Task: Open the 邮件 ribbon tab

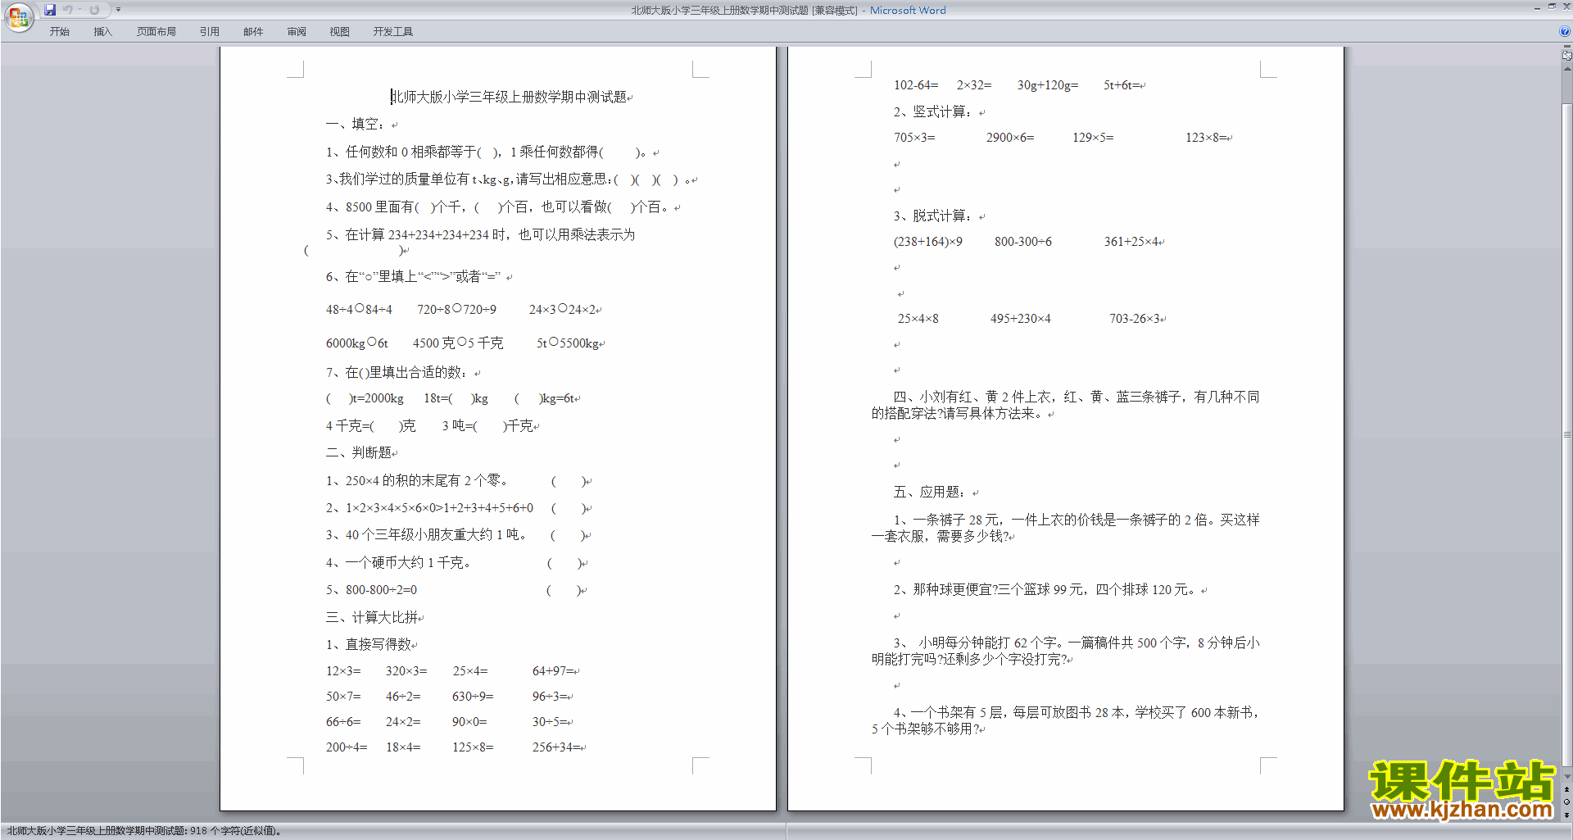Action: (x=253, y=32)
